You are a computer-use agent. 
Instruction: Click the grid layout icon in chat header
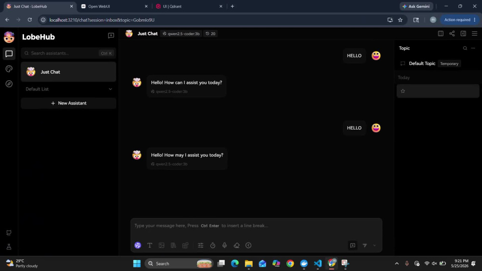441,33
